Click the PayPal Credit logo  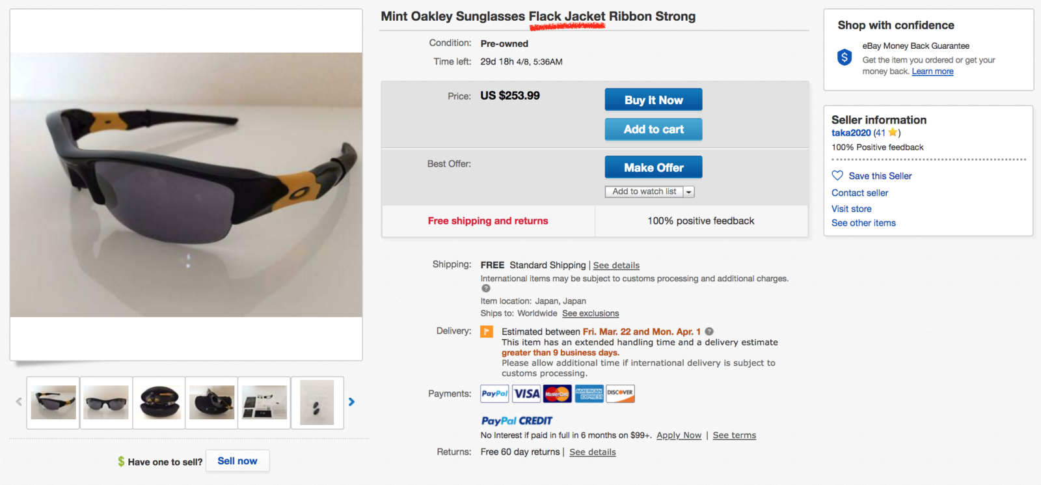click(x=517, y=421)
